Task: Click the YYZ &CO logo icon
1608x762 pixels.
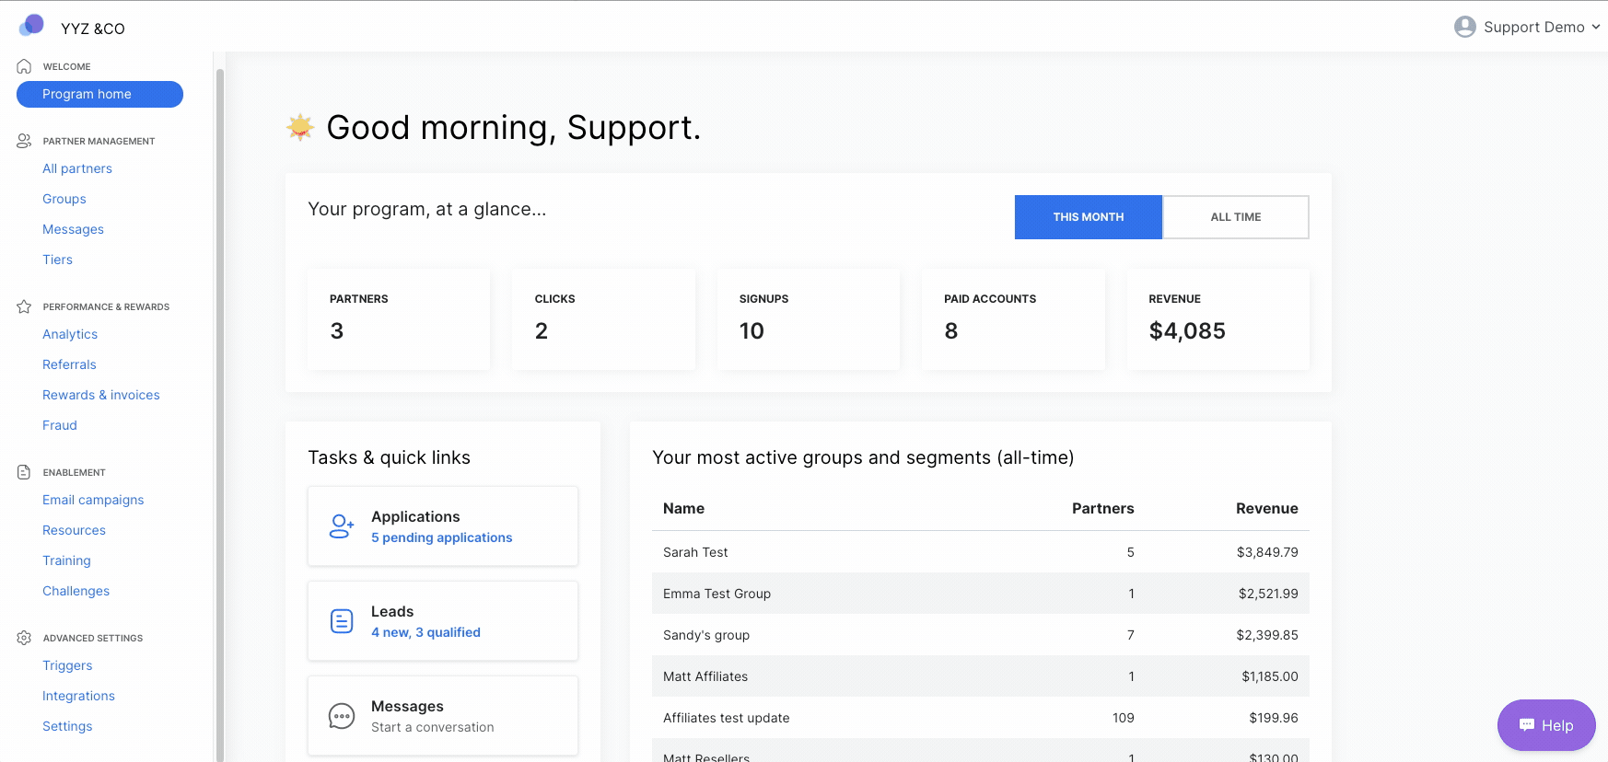Action: 31,25
